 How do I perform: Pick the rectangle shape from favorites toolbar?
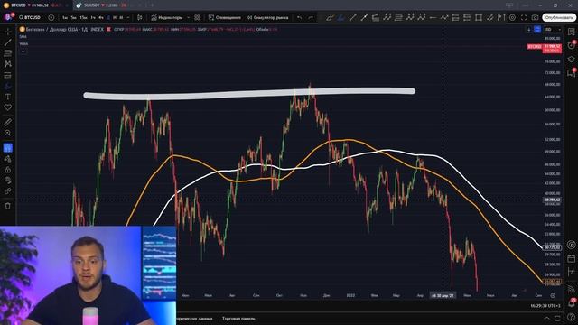pos(479,17)
